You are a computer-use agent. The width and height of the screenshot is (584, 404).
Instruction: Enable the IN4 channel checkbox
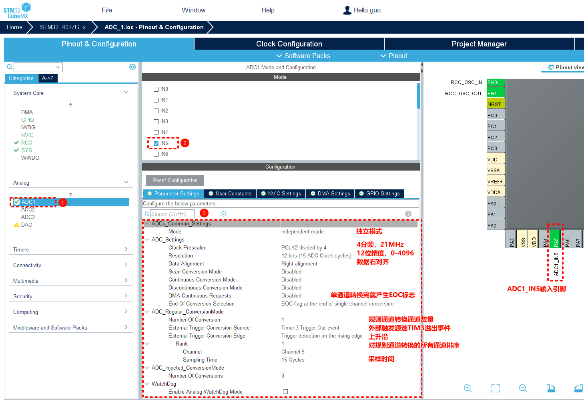point(156,133)
